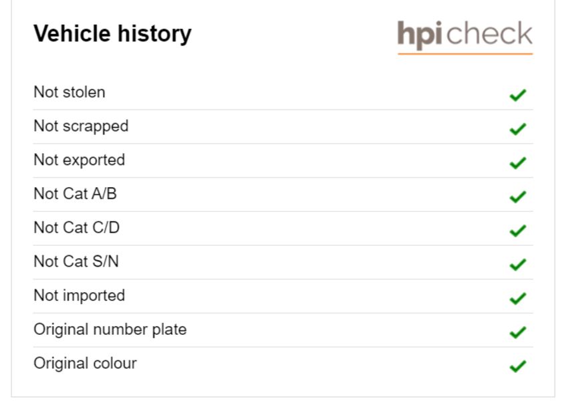The height and width of the screenshot is (405, 568).
Task: Click the green tick for Not Cat S/N
Action: [518, 265]
